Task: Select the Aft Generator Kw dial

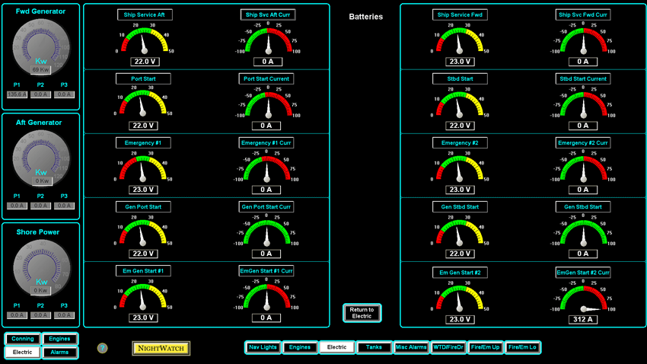Action: [x=41, y=158]
